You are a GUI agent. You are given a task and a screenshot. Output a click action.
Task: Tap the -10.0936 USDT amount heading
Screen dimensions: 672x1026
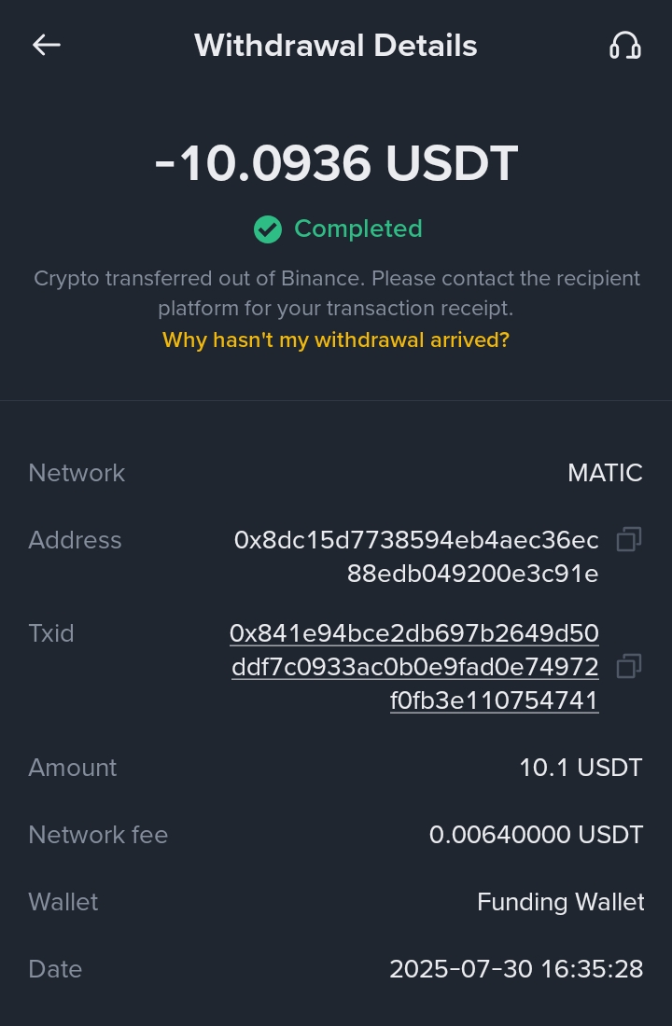(336, 164)
